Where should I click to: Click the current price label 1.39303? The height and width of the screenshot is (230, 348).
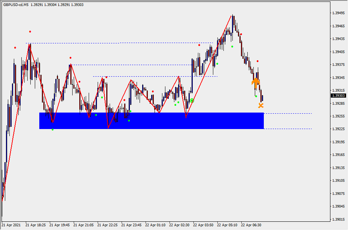pyautogui.click(x=338, y=96)
